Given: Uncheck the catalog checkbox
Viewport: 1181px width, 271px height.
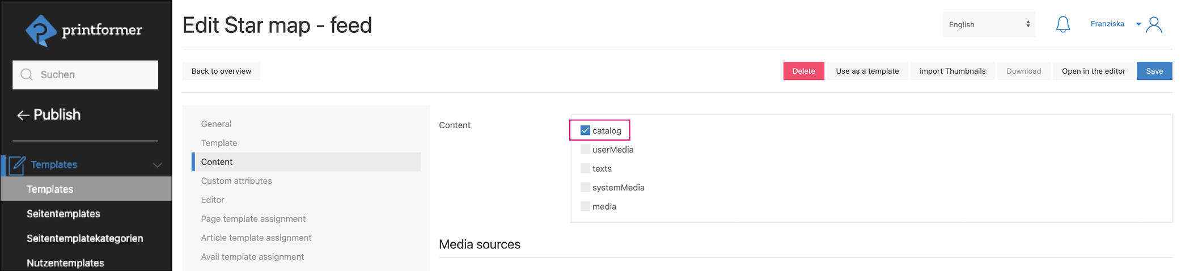Looking at the screenshot, I should point(585,130).
